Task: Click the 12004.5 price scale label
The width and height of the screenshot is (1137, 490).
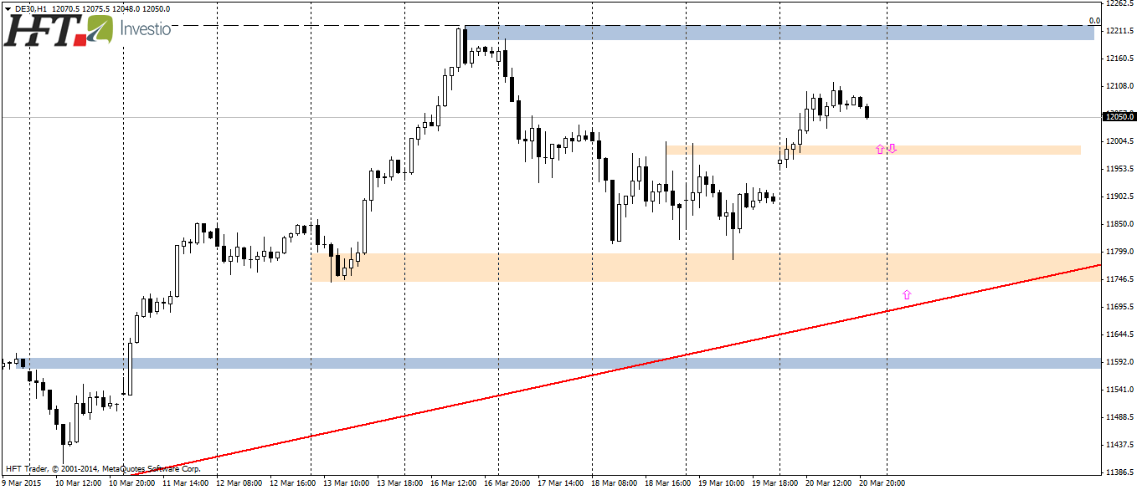Action: tap(1119, 141)
